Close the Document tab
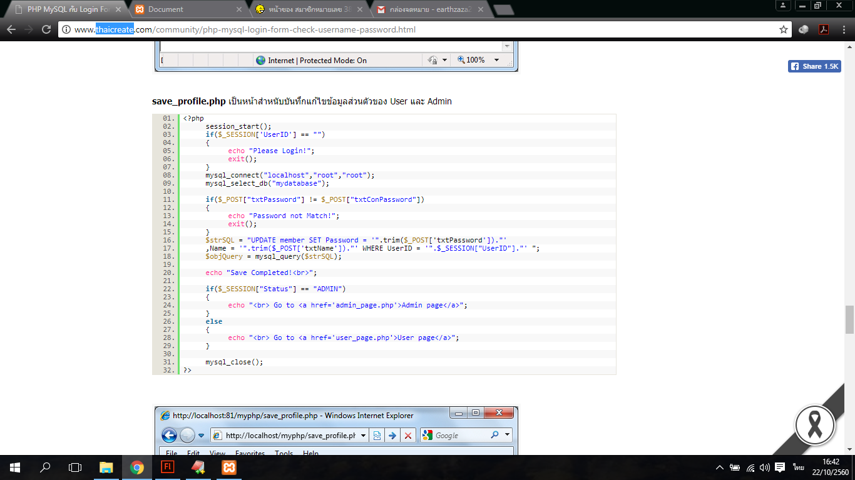Screen dimensions: 855x480 240,9
